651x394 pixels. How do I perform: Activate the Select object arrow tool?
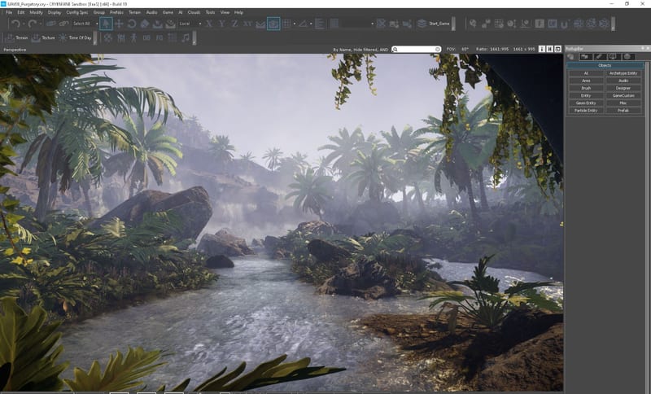pos(106,24)
